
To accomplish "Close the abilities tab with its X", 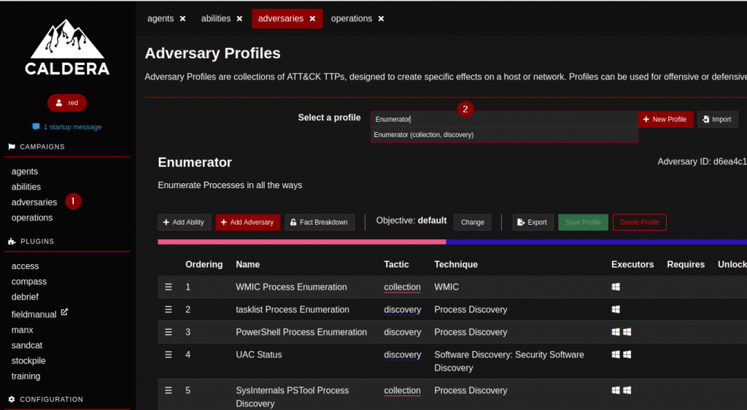I will tap(239, 18).
